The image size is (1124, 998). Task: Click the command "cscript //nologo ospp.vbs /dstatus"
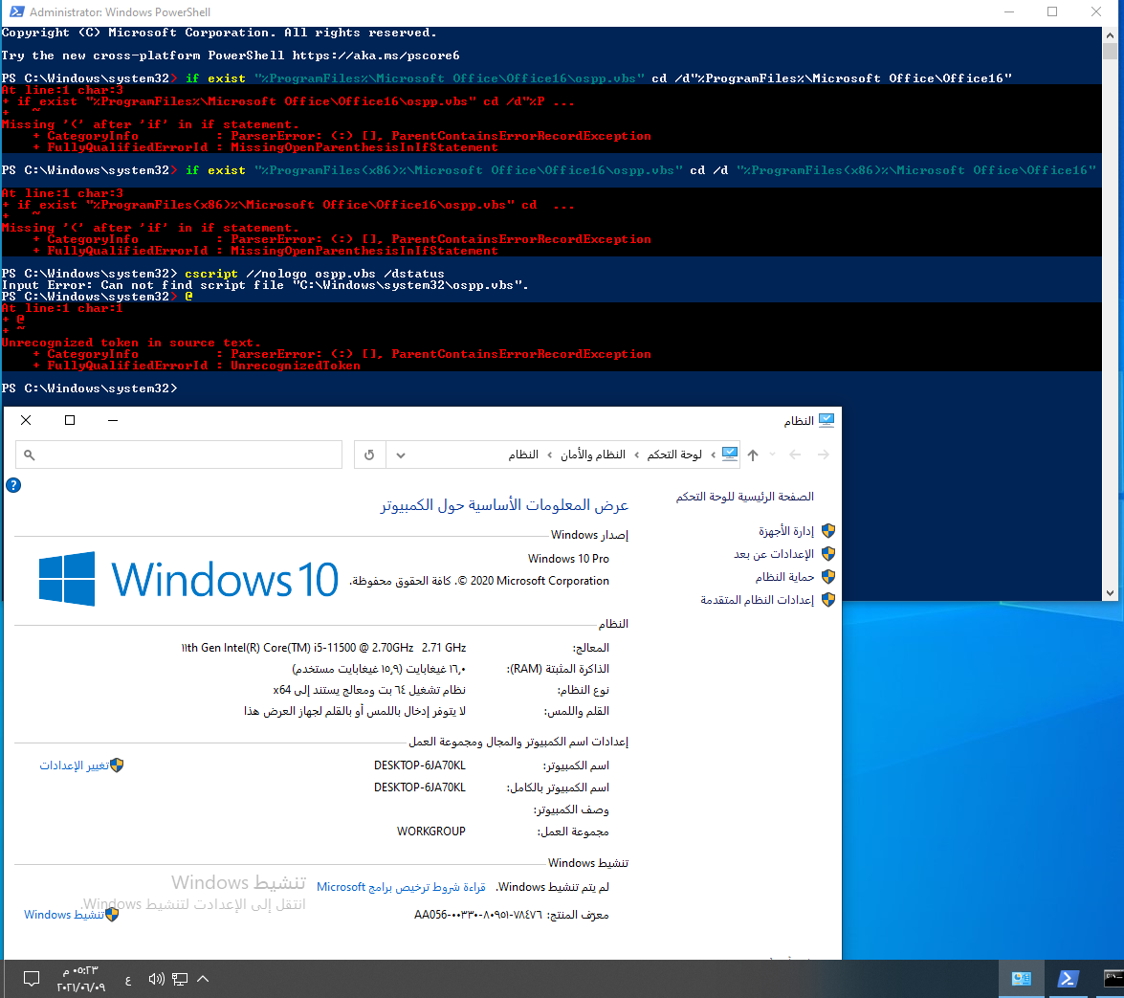pos(315,273)
